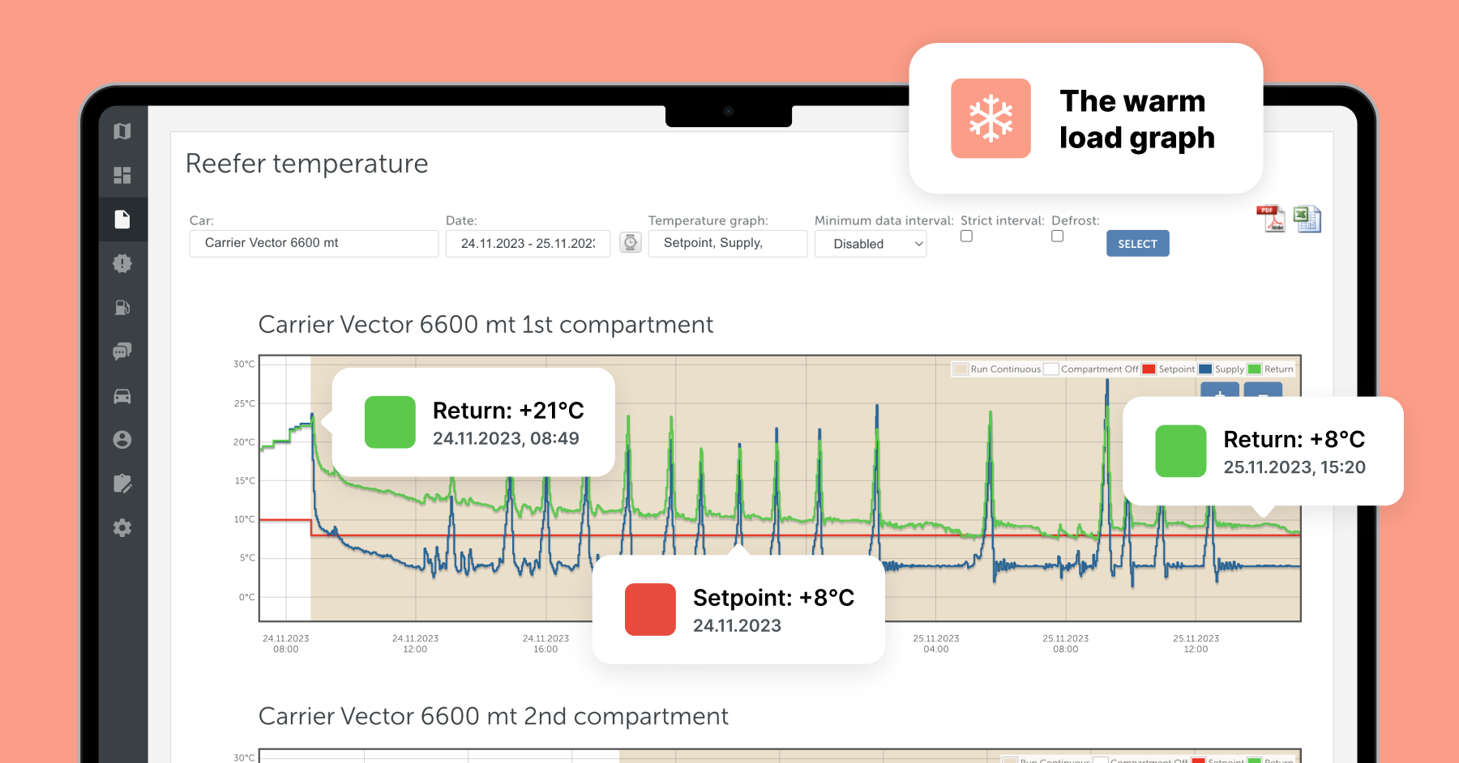Check the Defrost checkbox
The height and width of the screenshot is (763, 1459).
pyautogui.click(x=1058, y=236)
